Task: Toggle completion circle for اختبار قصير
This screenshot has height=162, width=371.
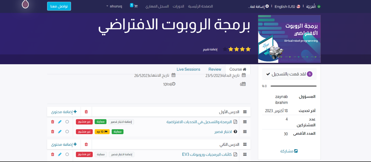Action: pyautogui.click(x=67, y=132)
